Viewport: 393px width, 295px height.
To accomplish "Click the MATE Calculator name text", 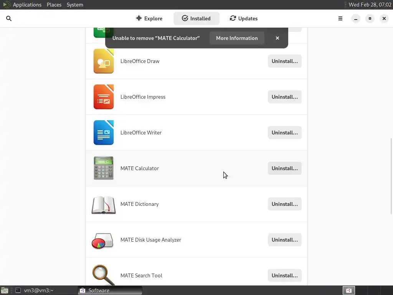I will coord(140,168).
